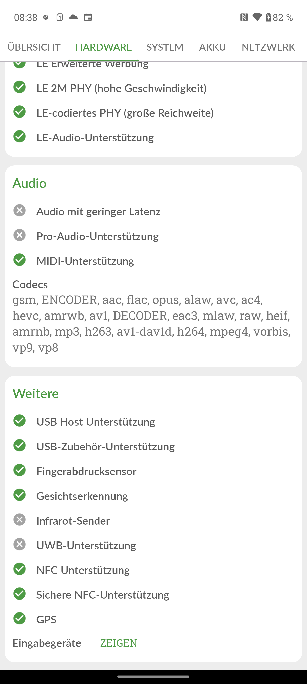Click gray X beside Infrarot-Sender
This screenshot has width=307, height=684.
click(20, 520)
